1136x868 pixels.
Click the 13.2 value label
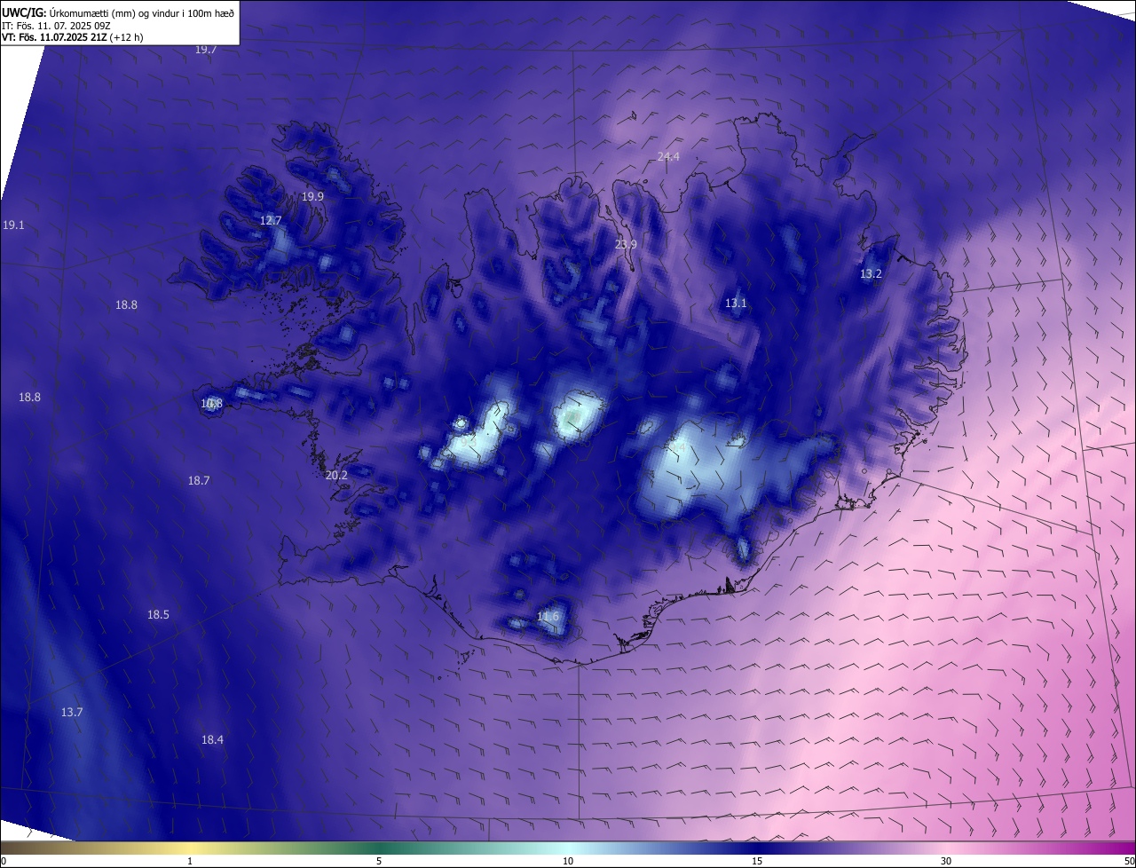tap(872, 274)
